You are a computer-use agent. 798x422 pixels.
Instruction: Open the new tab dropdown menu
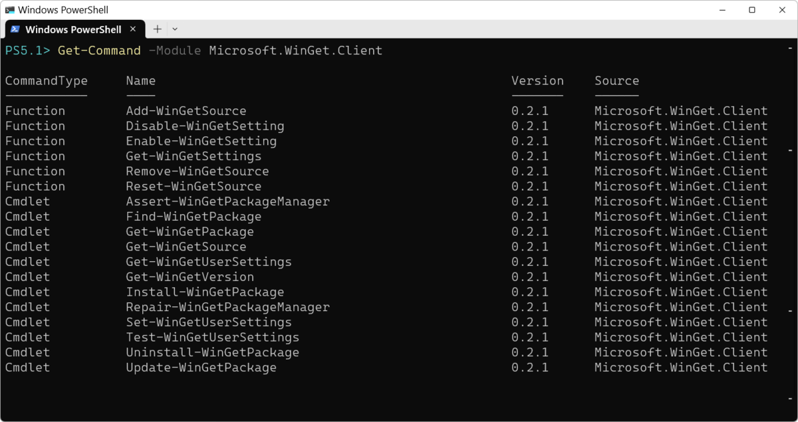(x=174, y=29)
